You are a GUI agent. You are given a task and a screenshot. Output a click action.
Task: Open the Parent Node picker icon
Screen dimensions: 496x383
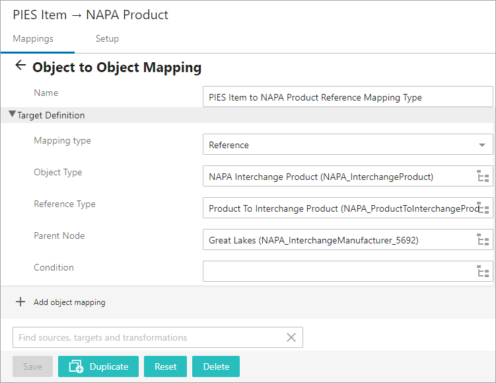tap(483, 239)
